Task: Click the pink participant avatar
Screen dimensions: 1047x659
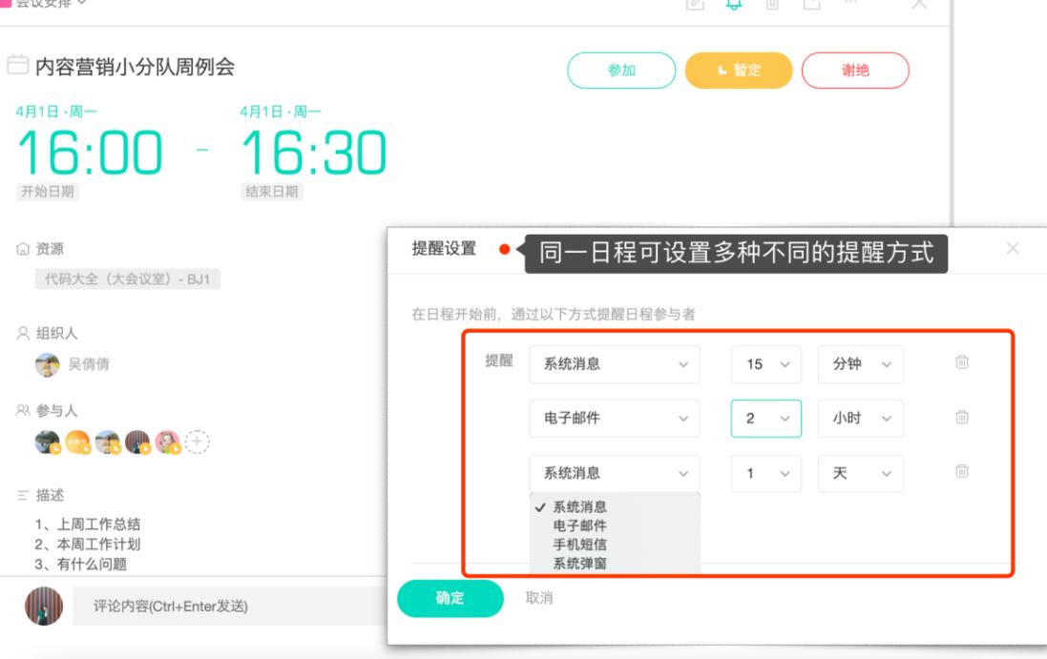Action: pyautogui.click(x=168, y=442)
